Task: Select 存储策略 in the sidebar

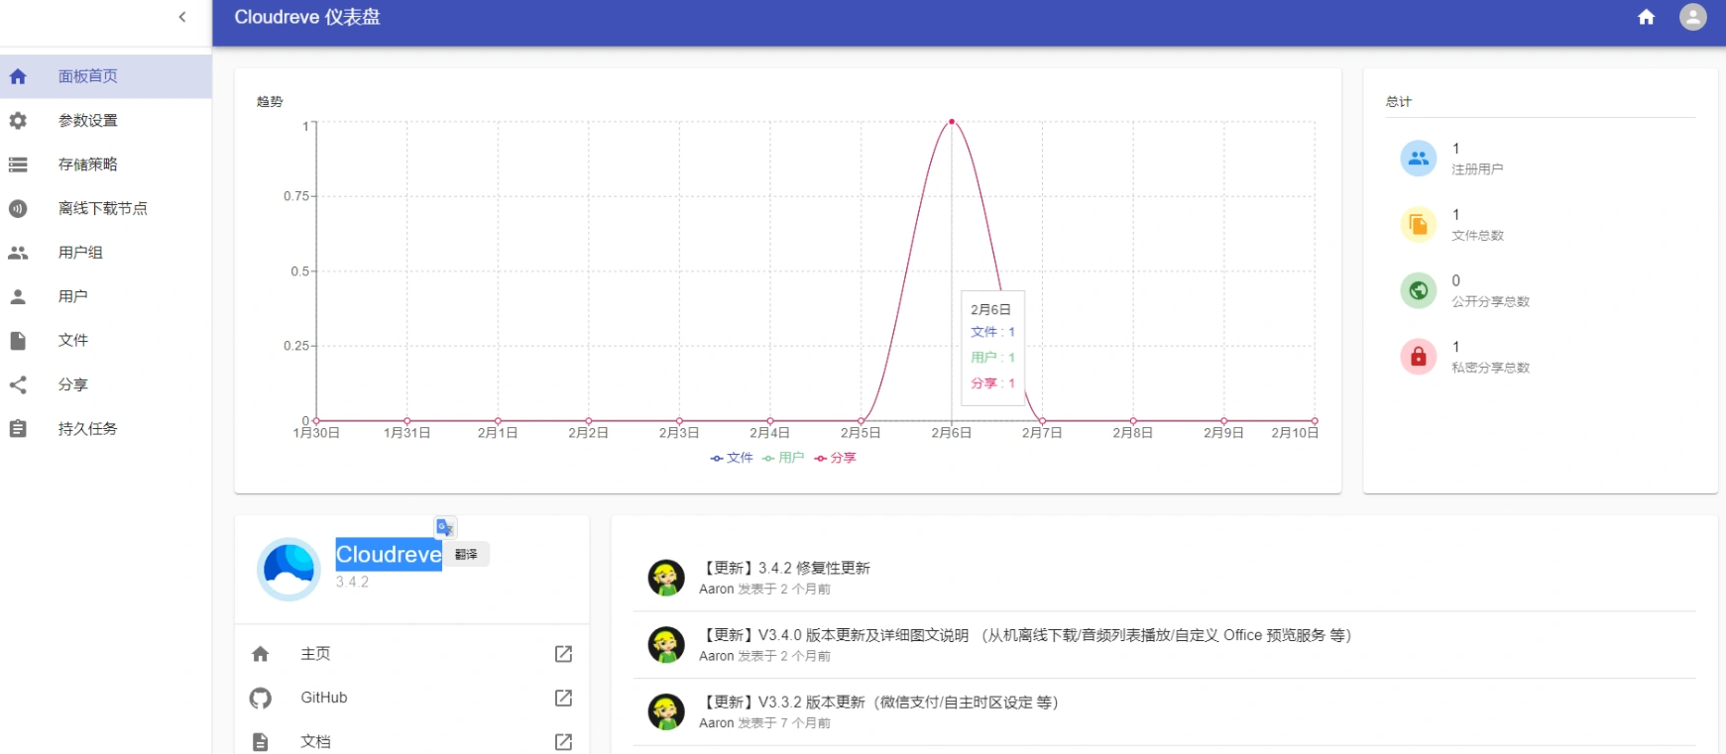Action: click(x=87, y=164)
